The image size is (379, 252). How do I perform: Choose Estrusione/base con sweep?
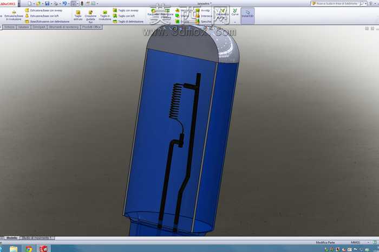point(44,10)
